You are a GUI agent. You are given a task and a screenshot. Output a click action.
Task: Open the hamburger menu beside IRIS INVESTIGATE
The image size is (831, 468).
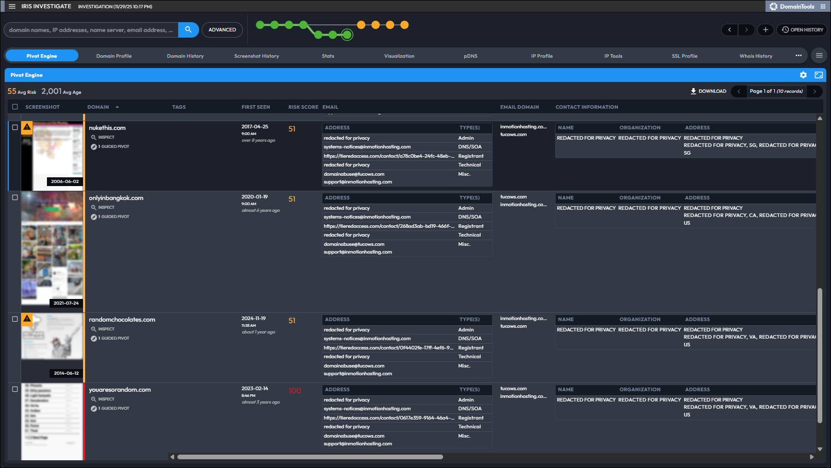pos(12,6)
